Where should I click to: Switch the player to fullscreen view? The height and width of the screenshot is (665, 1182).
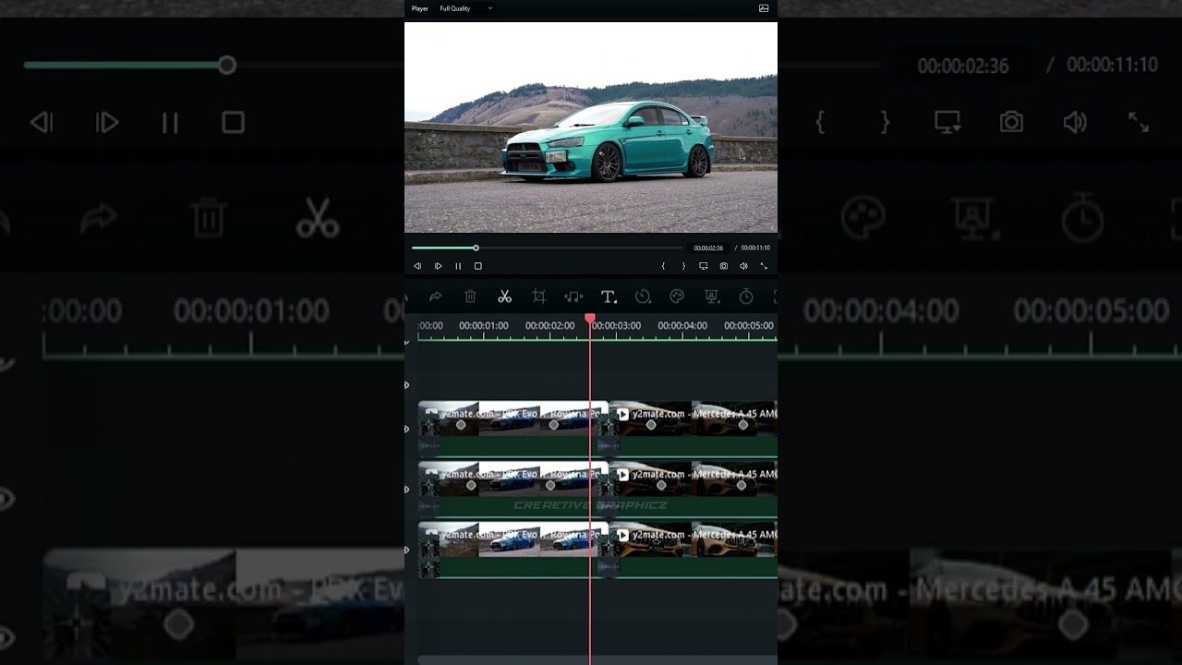[x=764, y=266]
